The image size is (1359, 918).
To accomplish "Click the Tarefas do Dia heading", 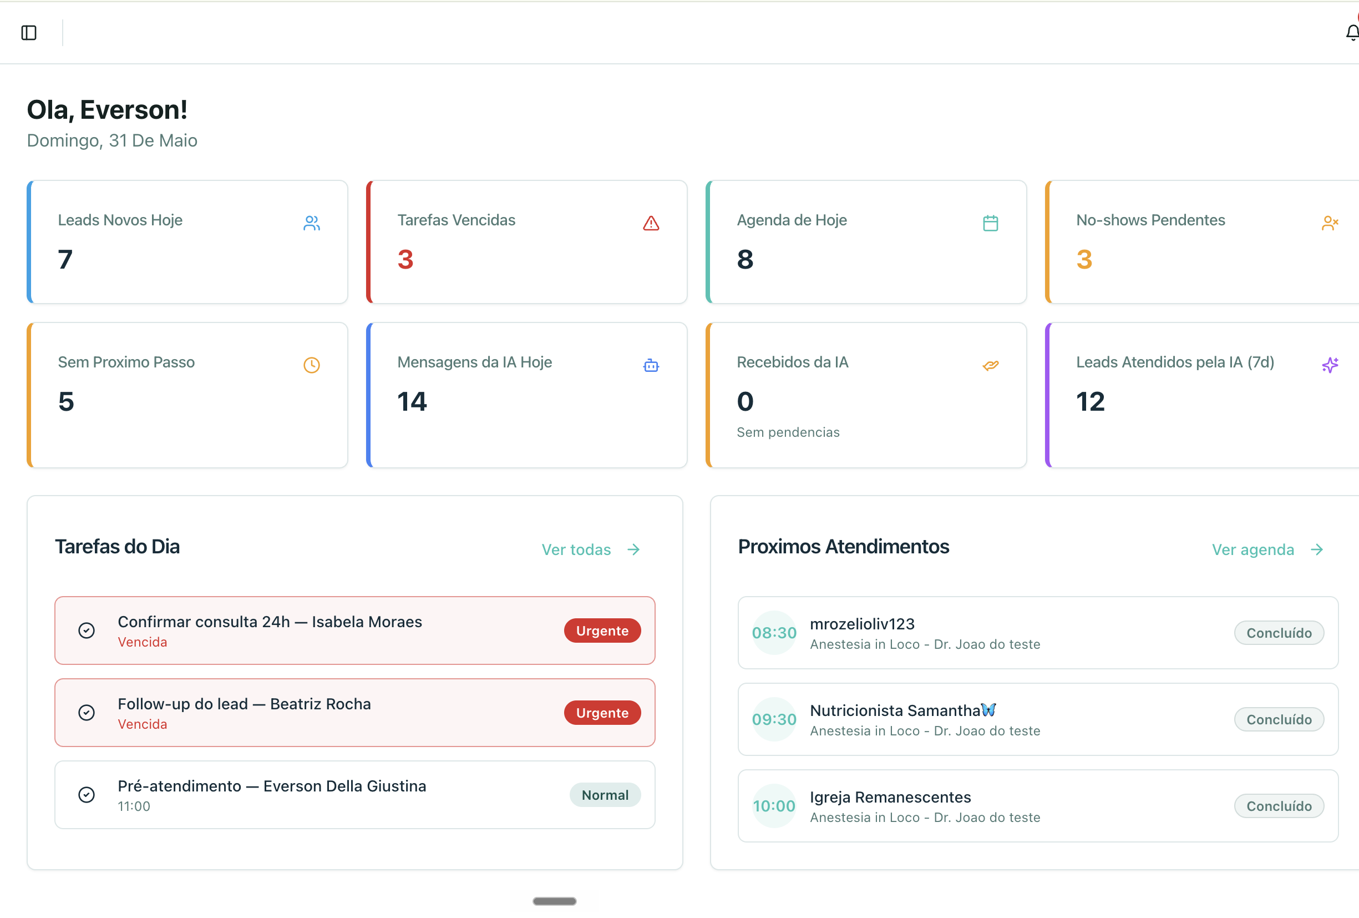I will point(117,547).
